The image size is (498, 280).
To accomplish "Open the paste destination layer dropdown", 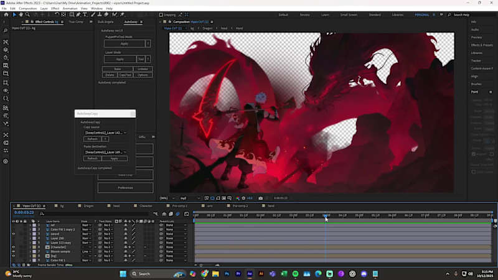I will [x=105, y=152].
